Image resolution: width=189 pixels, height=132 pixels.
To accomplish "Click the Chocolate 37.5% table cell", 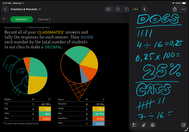I will point(99,104).
